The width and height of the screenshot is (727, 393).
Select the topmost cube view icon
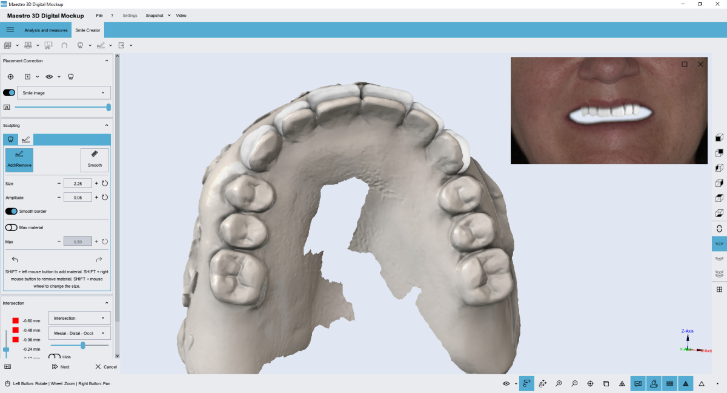[719, 138]
